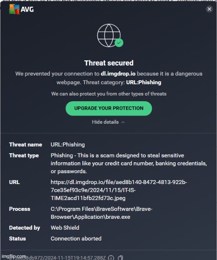Click the bold dl.imgdrop.io domain text
Screen dimensions: 217x260
tap(118, 74)
